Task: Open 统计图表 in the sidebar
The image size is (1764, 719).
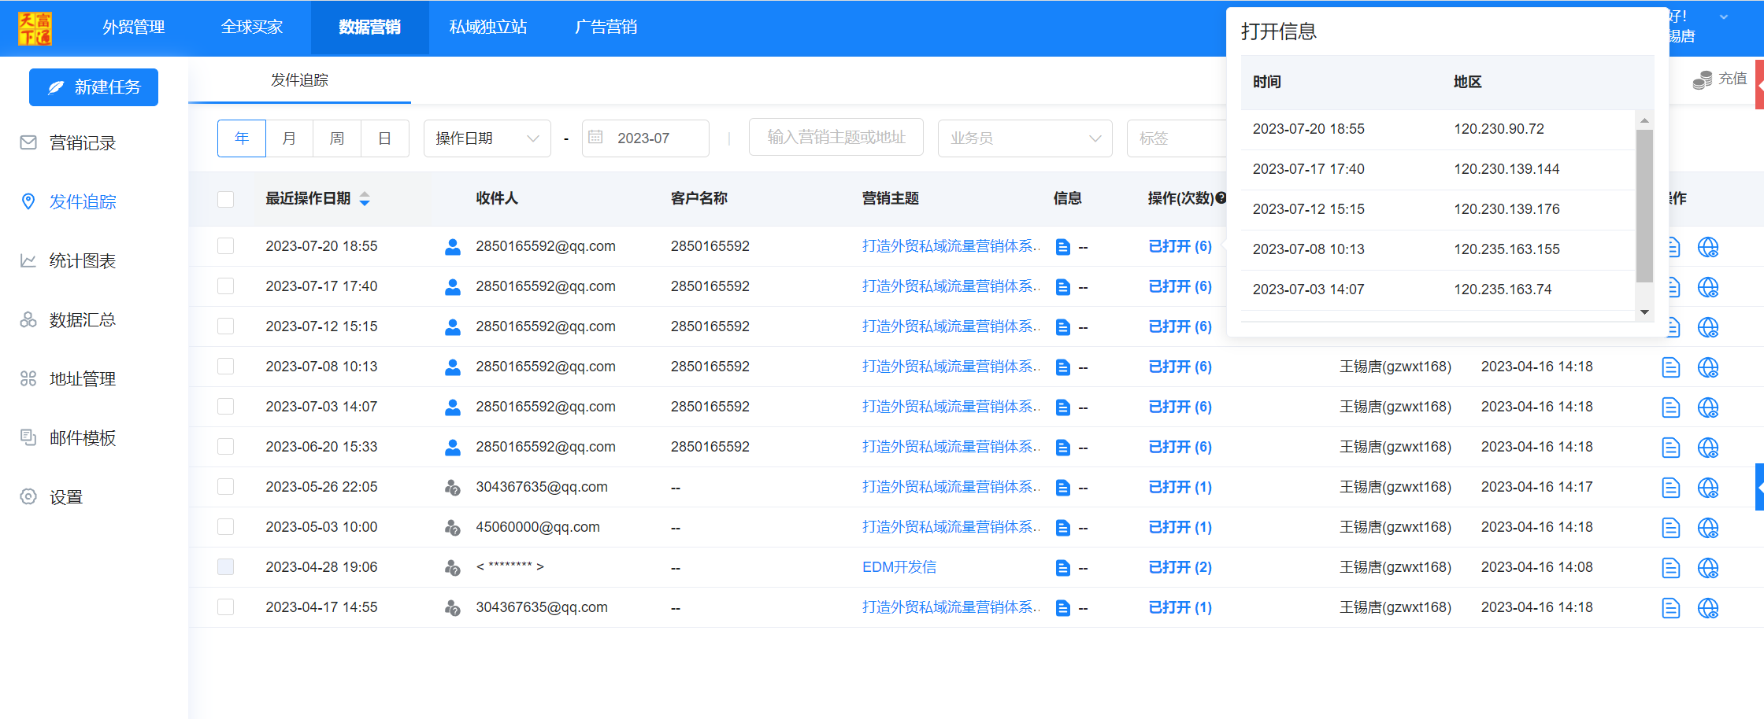Action: tap(69, 261)
